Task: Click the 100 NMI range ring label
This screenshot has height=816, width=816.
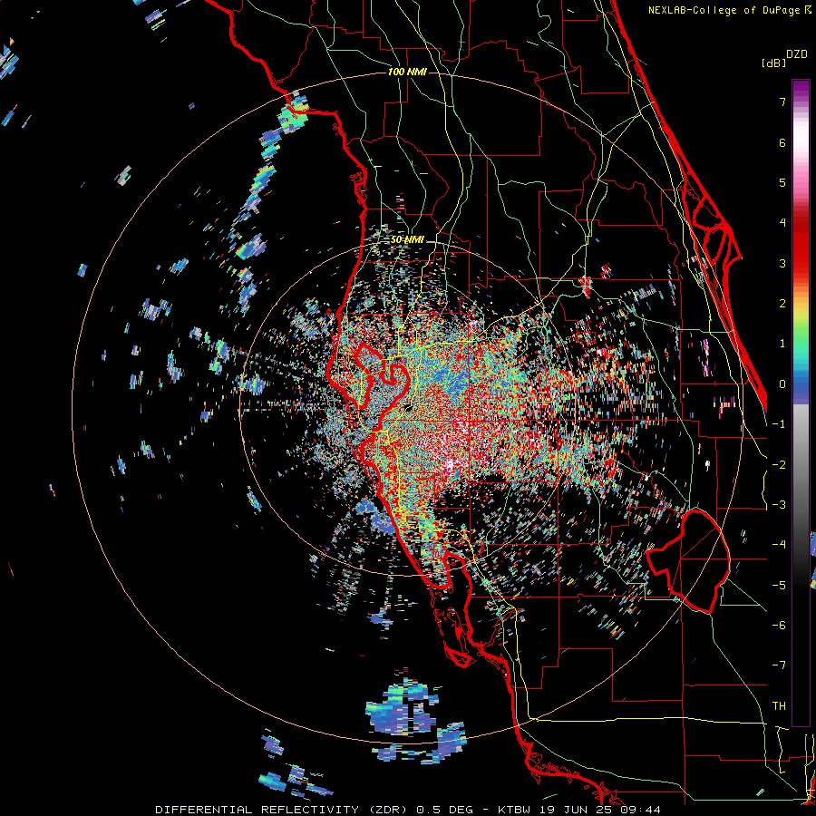Action: coord(407,72)
